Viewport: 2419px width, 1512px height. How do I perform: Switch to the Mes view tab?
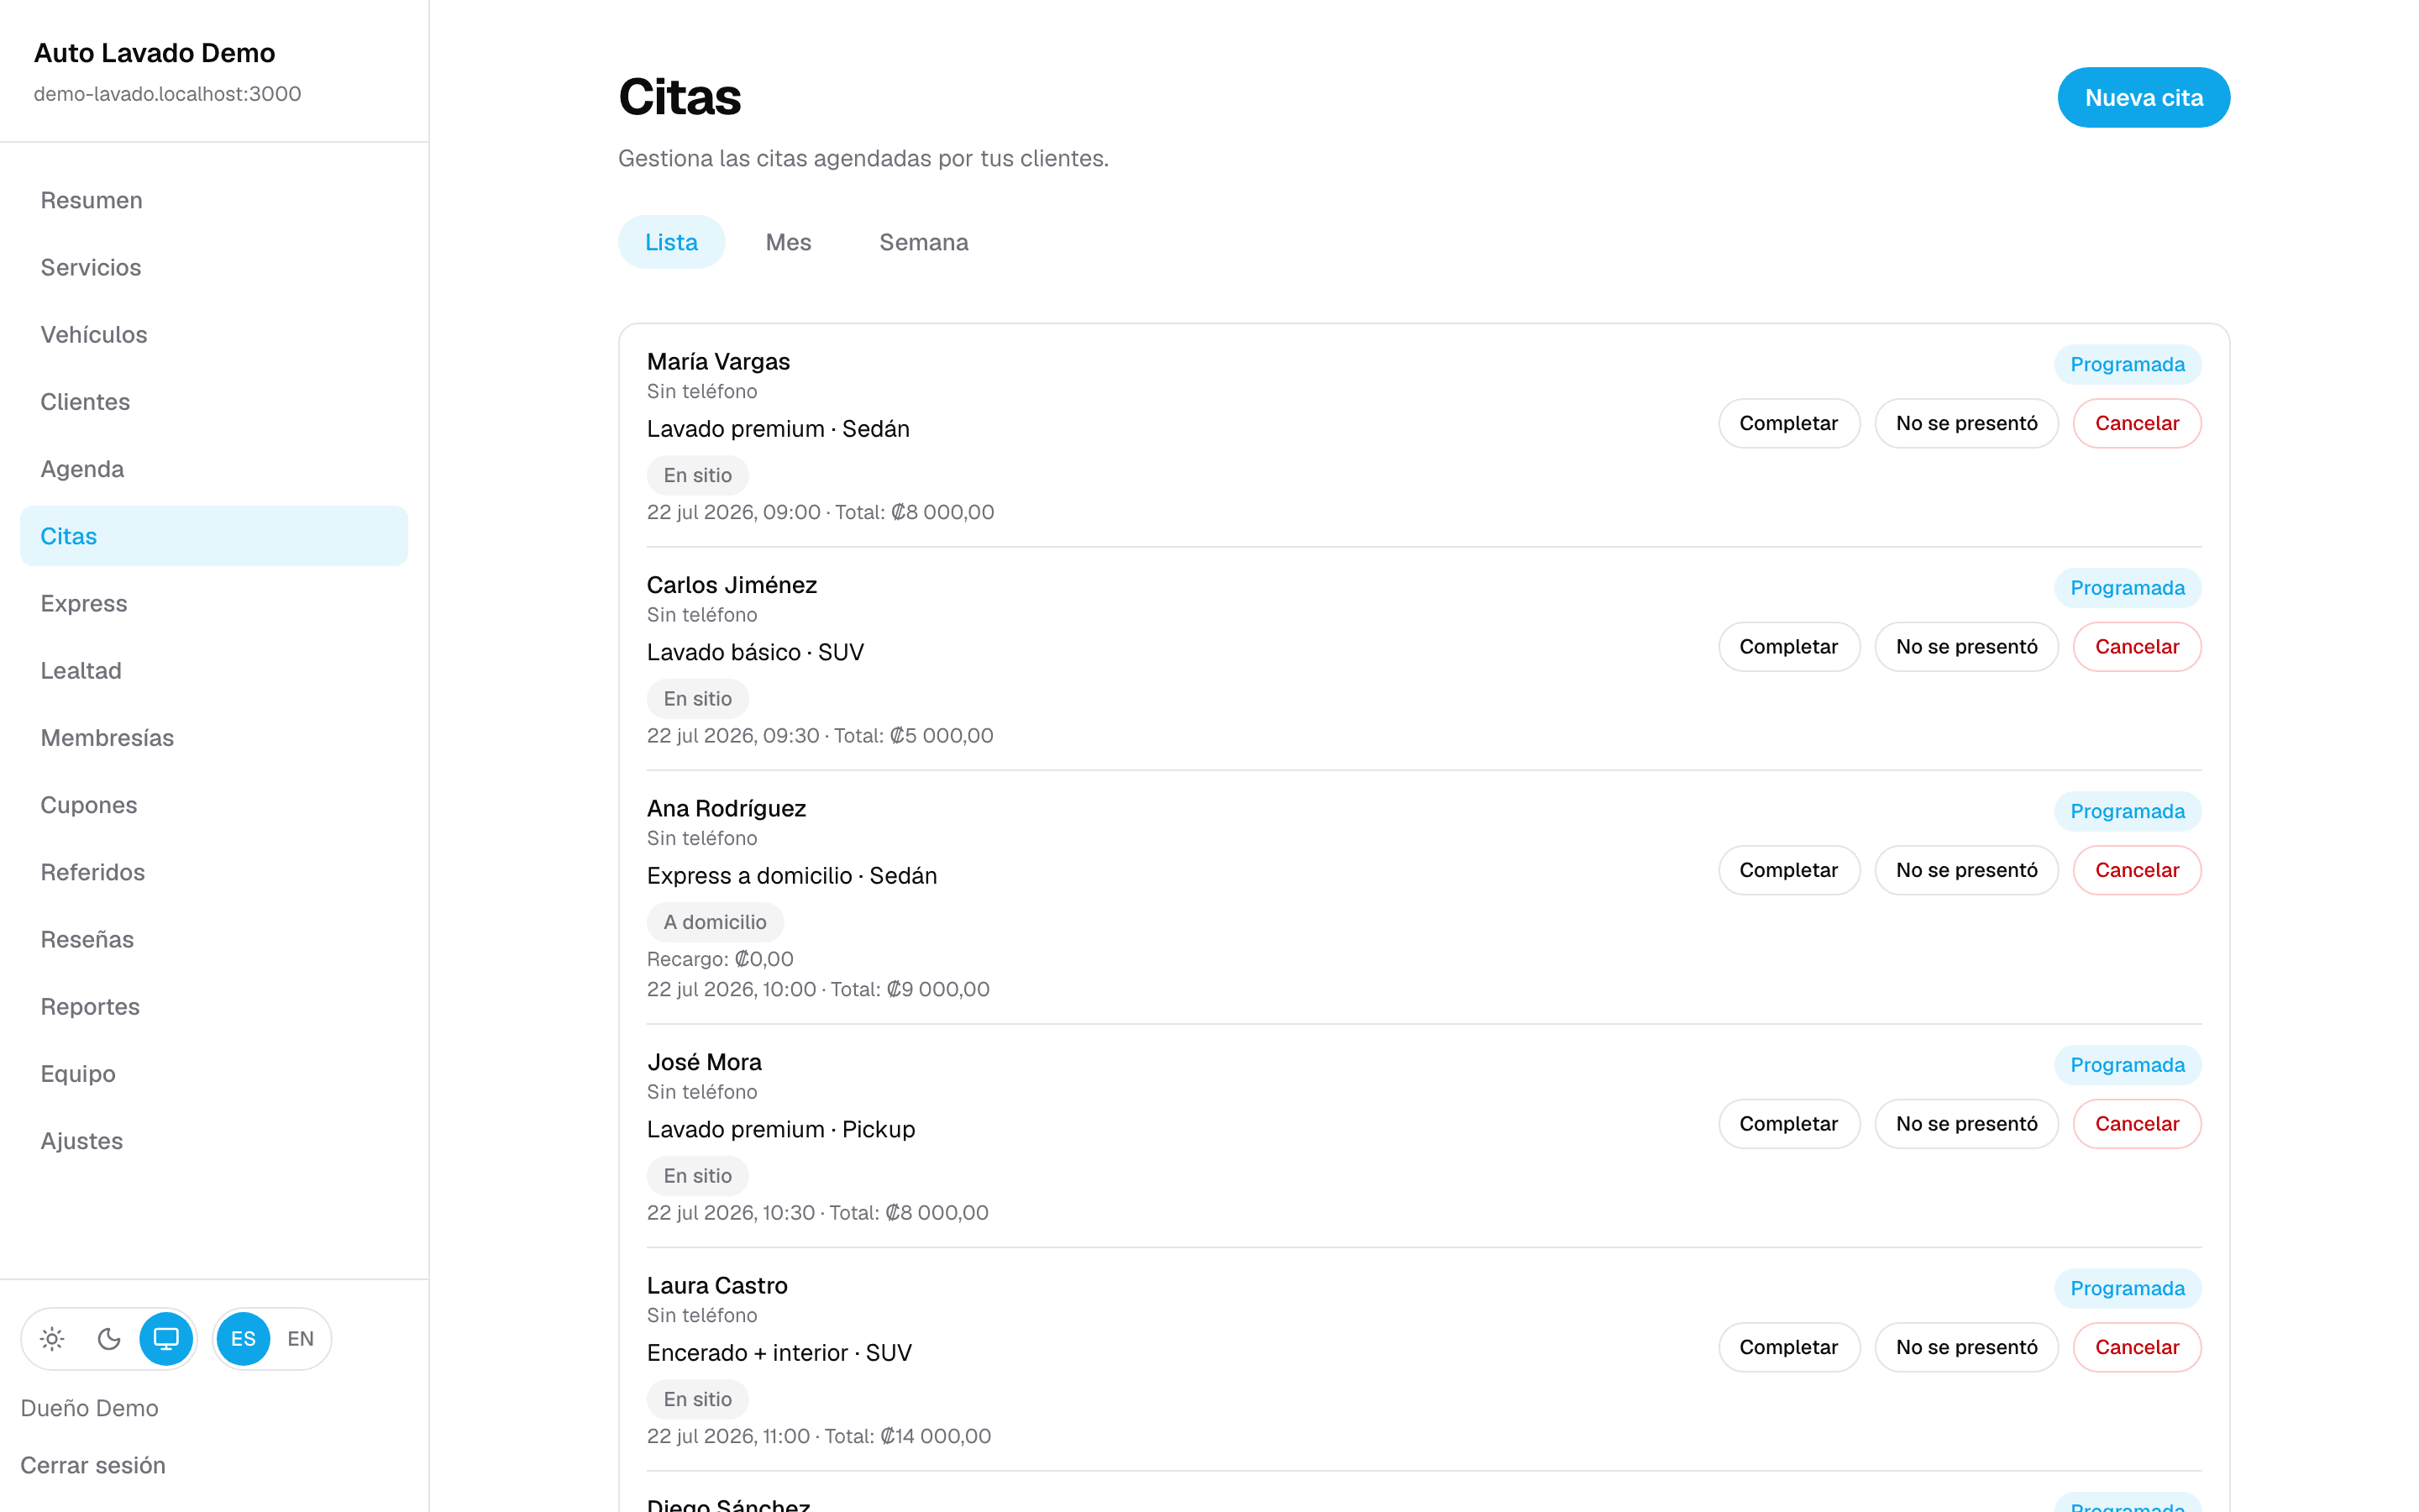pos(788,242)
